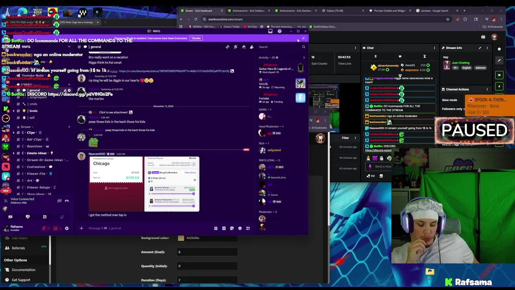Open headphone output options dropdown arrow
Screen dimensions: 515x290
coord(60,228)
